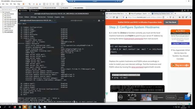195x109 pixels.
Task: Switch to the FRCLAB-DC VM tab
Action: point(66,8)
